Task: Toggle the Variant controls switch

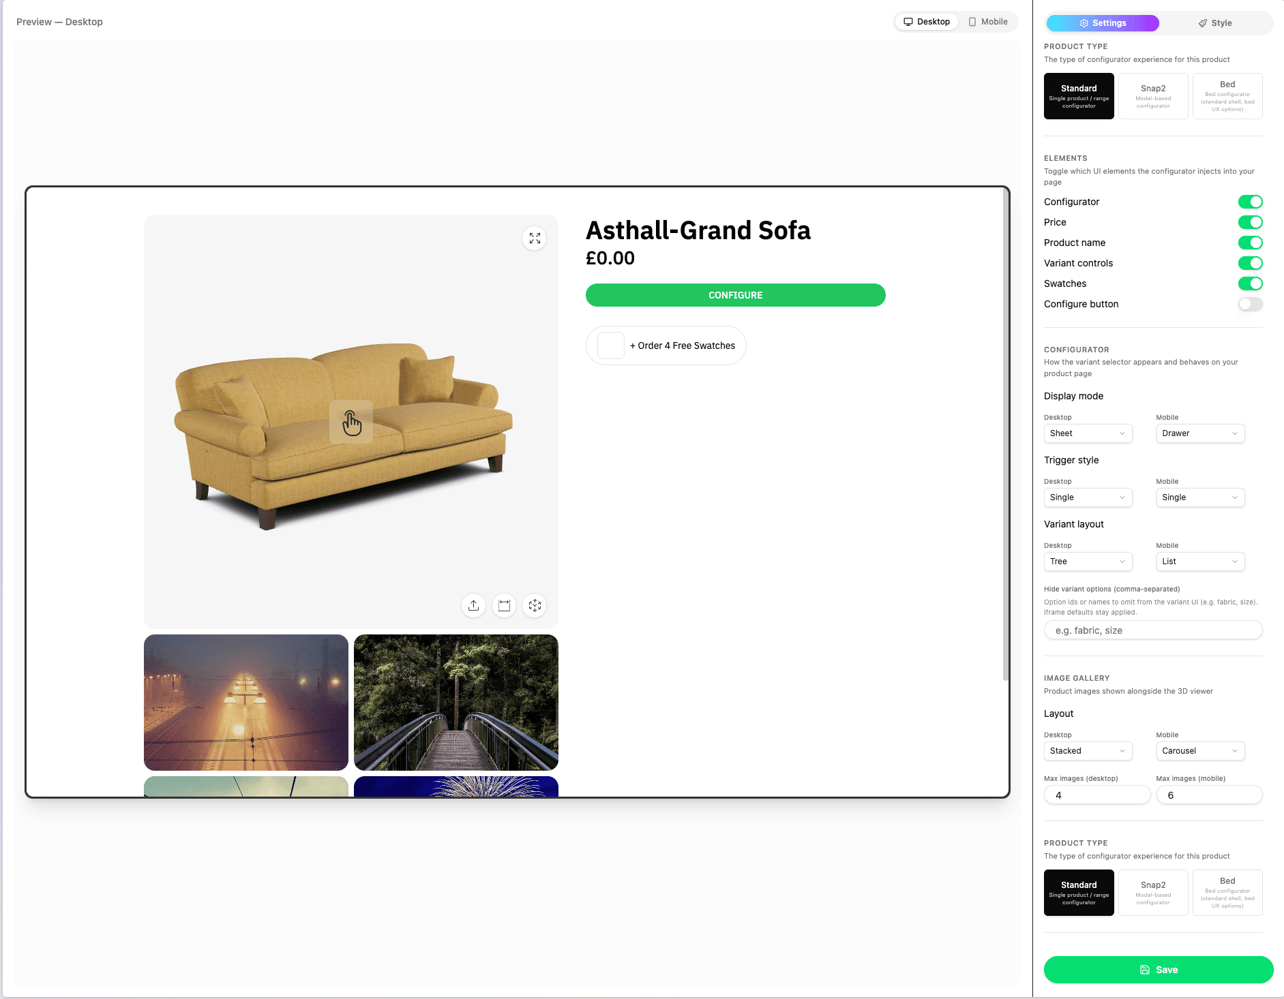Action: (x=1251, y=263)
